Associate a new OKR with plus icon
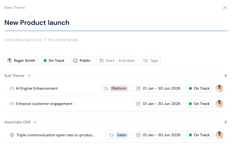This screenshot has height=145, width=235. pos(225,122)
